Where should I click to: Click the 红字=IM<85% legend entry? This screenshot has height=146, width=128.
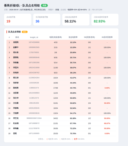click(x=79, y=139)
